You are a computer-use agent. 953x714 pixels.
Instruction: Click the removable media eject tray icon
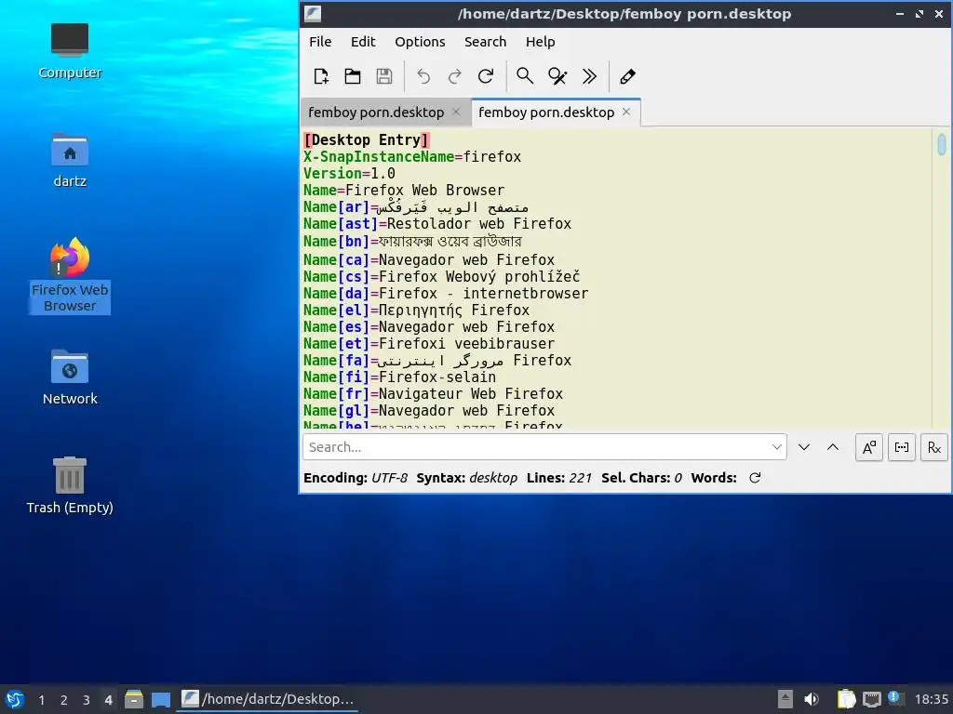click(x=785, y=699)
